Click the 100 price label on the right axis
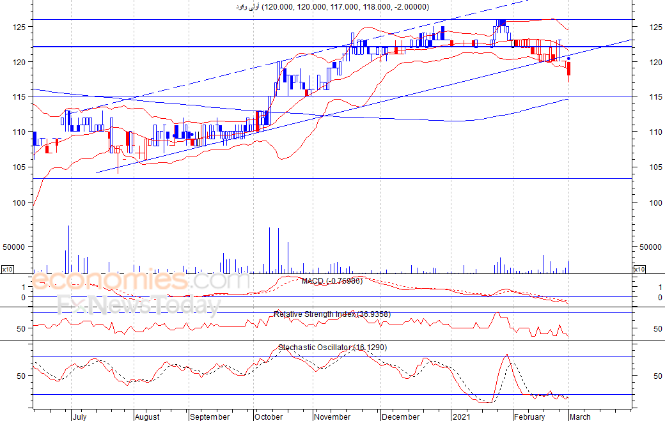This screenshot has height=421, width=665. pos(655,203)
